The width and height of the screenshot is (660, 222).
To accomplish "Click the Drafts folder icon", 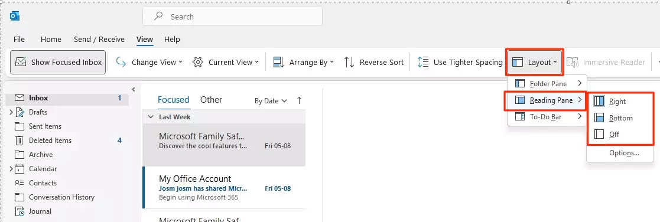I will point(19,112).
